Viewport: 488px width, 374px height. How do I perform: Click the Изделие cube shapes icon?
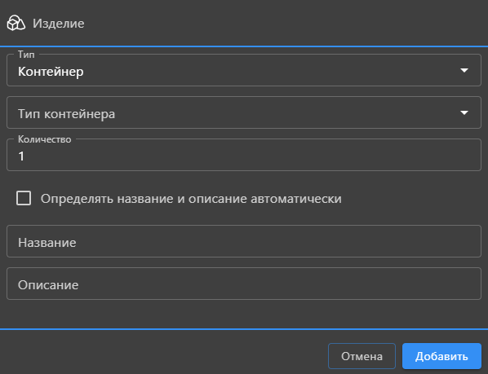point(16,24)
